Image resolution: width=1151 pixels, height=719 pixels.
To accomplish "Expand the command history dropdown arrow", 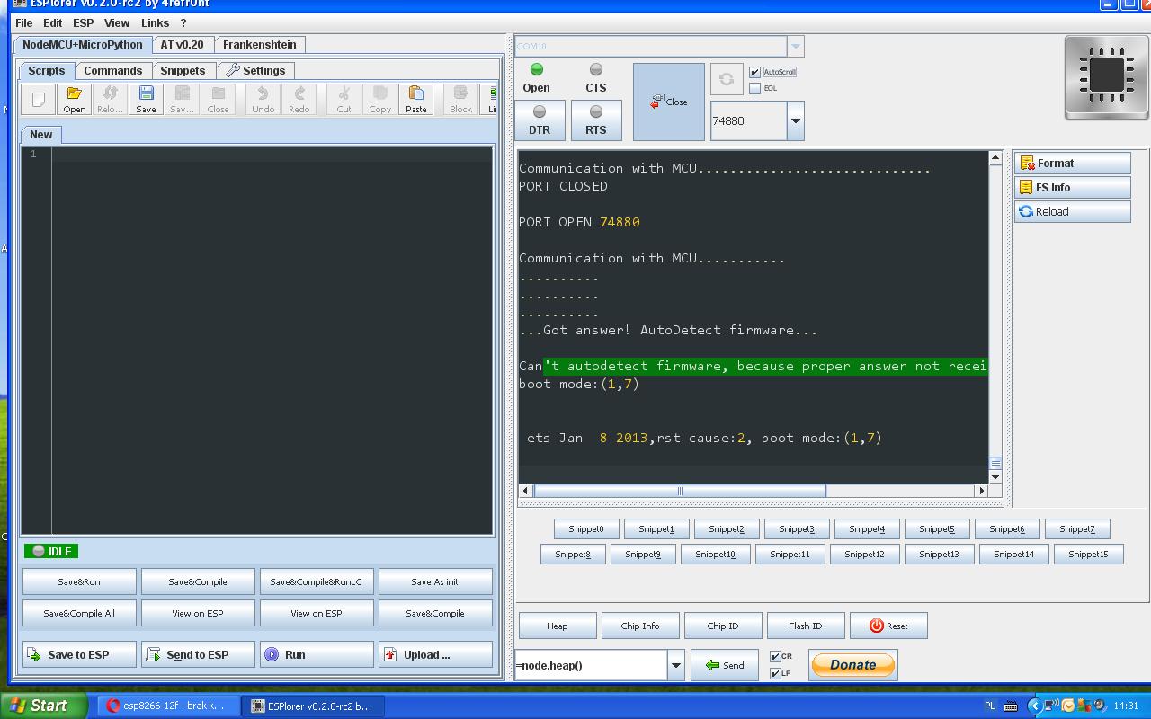I will (x=675, y=665).
